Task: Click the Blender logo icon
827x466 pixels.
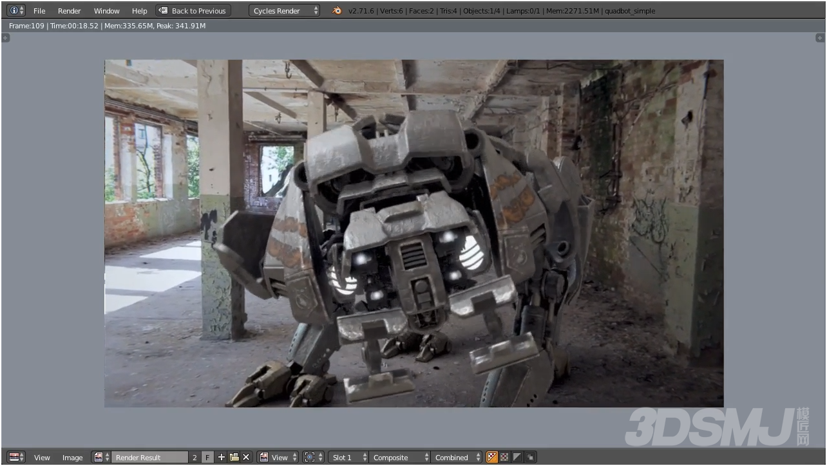Action: 337,11
